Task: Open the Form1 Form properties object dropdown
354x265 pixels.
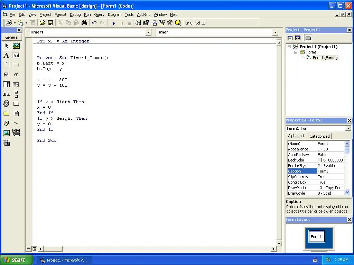Action: click(x=348, y=128)
